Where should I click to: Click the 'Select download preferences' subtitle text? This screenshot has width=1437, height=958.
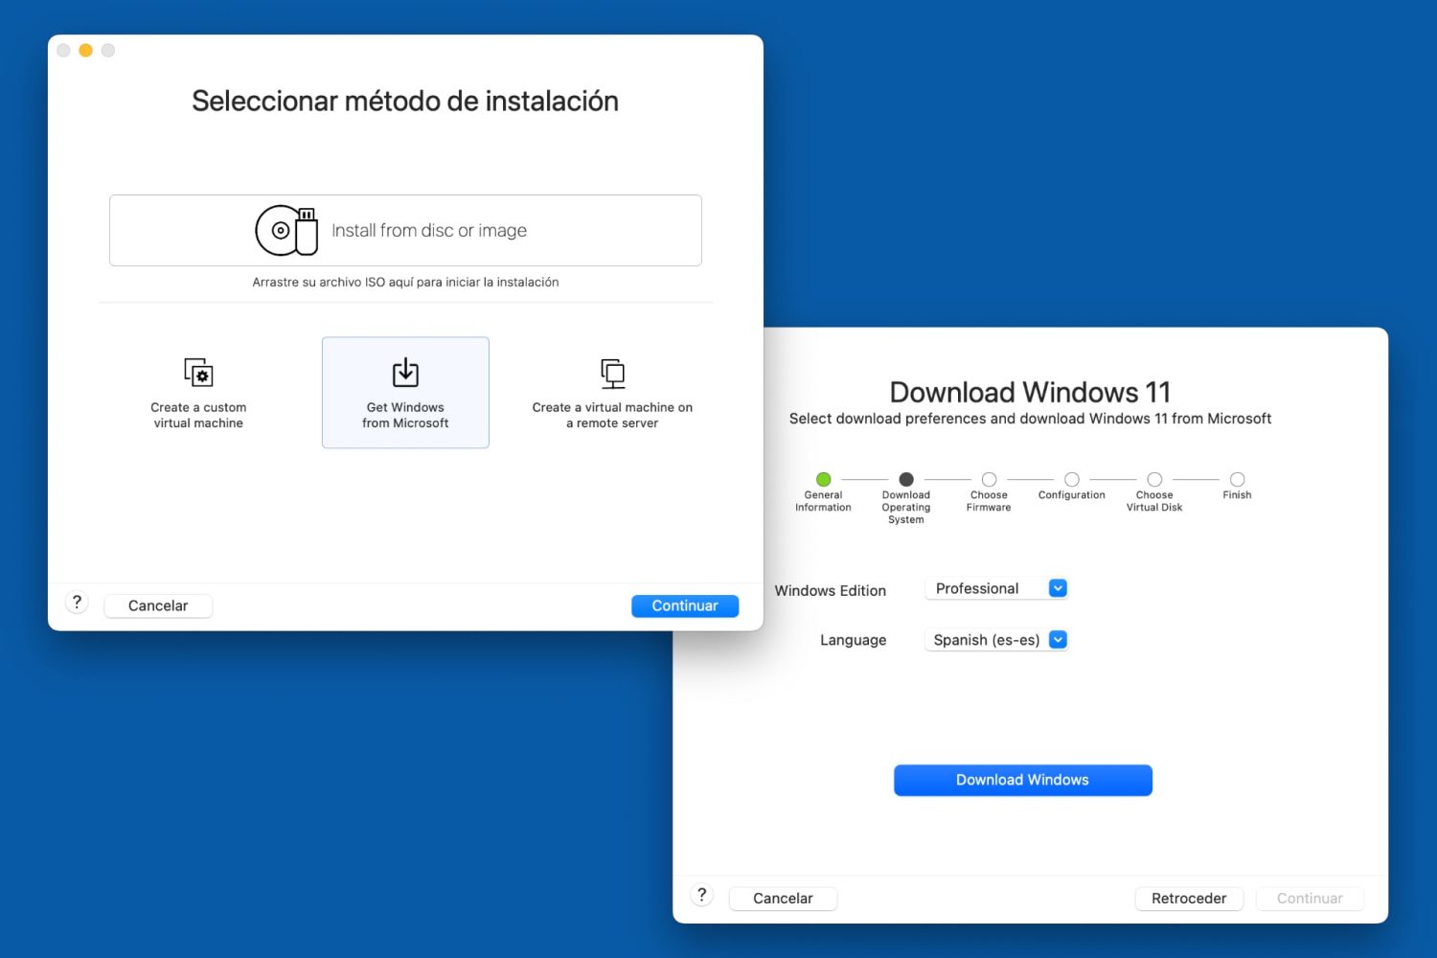1031,419
